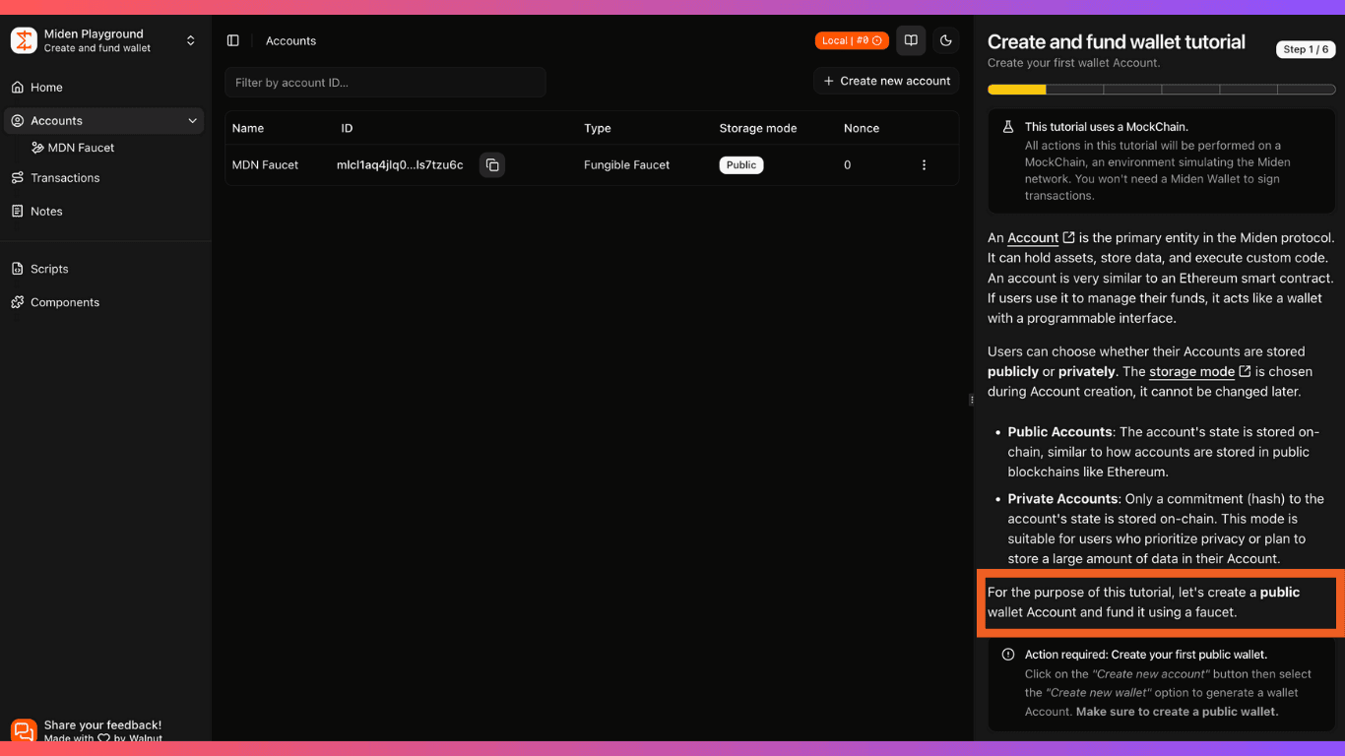Click the Local #0 network badge
The height and width of the screenshot is (756, 1345).
point(852,40)
